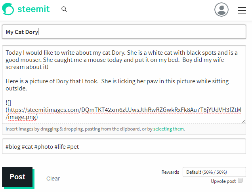The height and width of the screenshot is (192, 252).
Task: Open the hamburger menu
Action: click(x=242, y=10)
